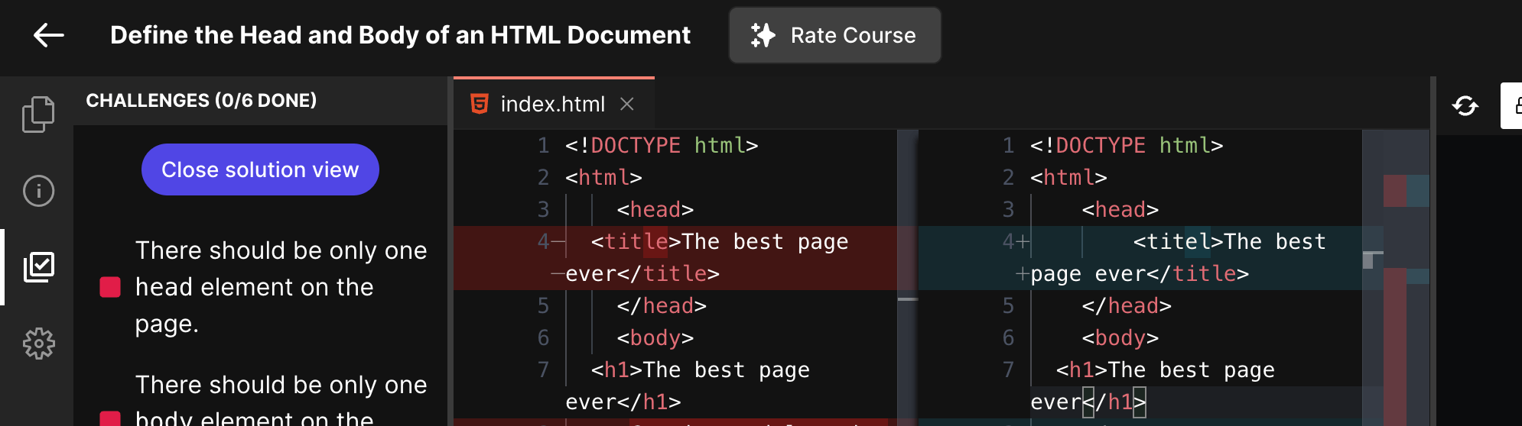1522x426 pixels.
Task: Click the course title heading text
Action: 400,35
